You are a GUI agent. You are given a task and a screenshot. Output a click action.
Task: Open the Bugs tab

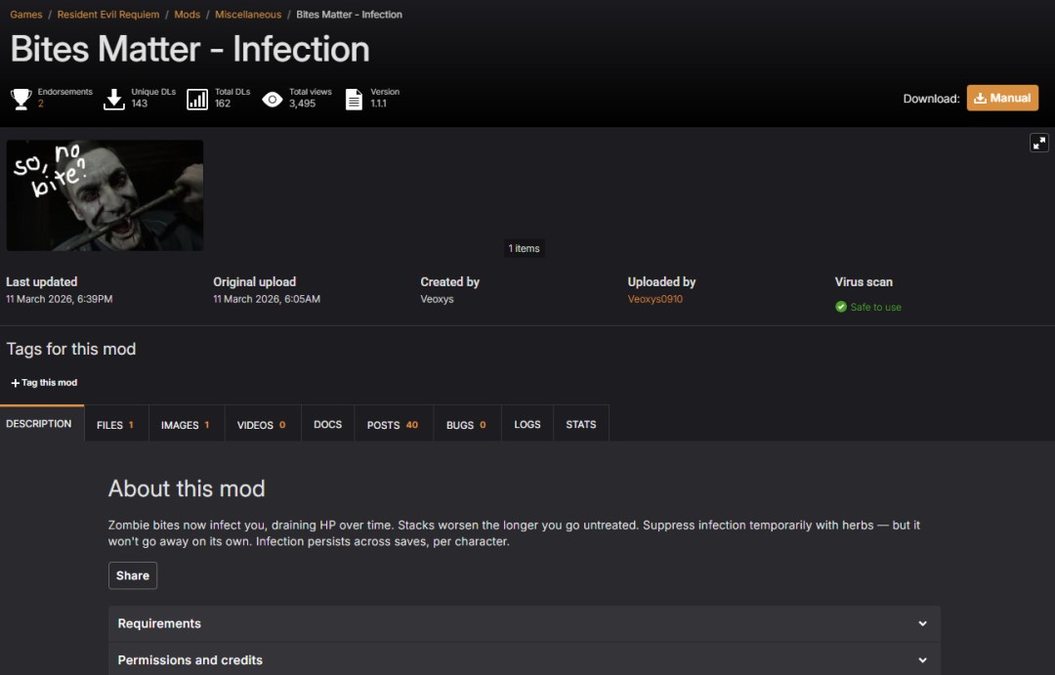466,425
